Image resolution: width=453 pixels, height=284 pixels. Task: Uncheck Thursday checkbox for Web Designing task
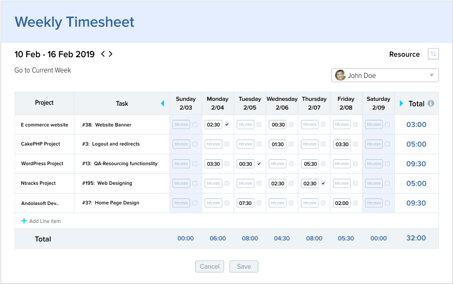pyautogui.click(x=323, y=184)
